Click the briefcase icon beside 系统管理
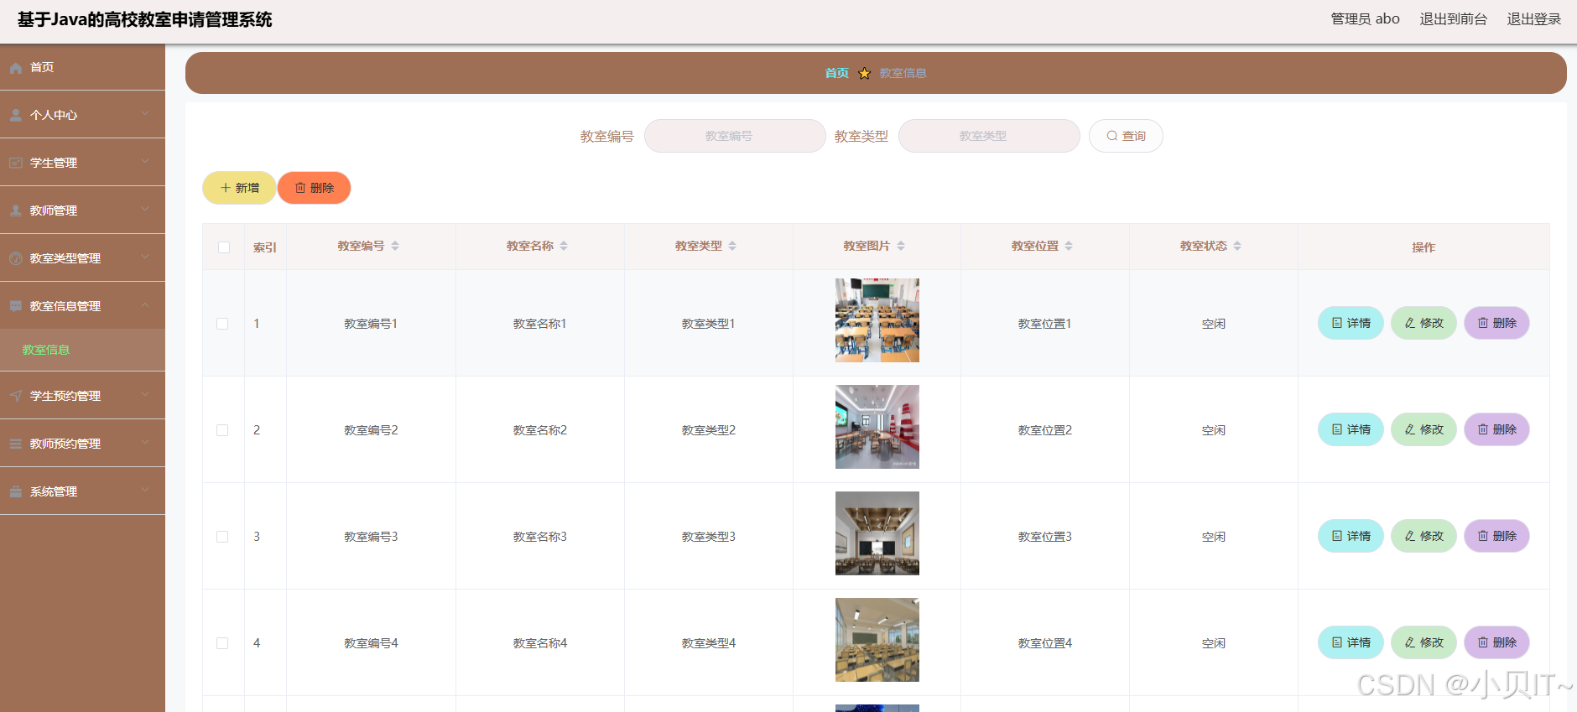The image size is (1577, 712). coord(16,492)
